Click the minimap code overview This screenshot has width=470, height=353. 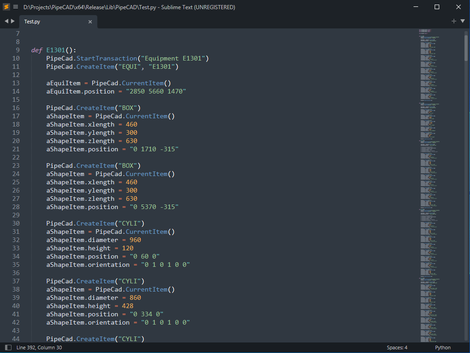pyautogui.click(x=429, y=186)
